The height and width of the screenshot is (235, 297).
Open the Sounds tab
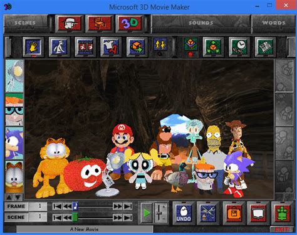(201, 22)
